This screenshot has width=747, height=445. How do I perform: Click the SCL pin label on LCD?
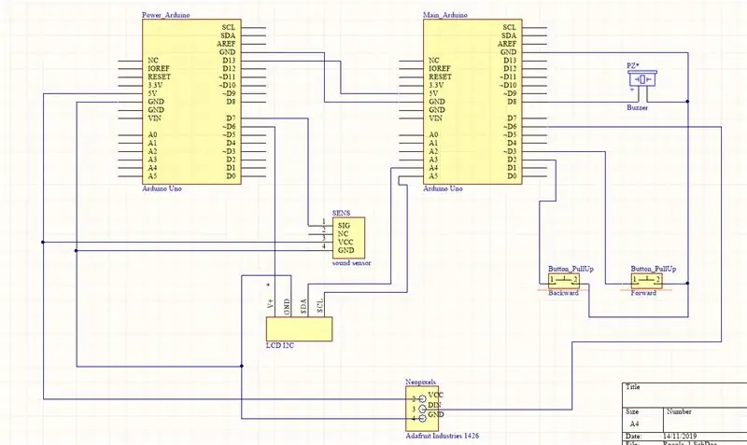tap(320, 306)
